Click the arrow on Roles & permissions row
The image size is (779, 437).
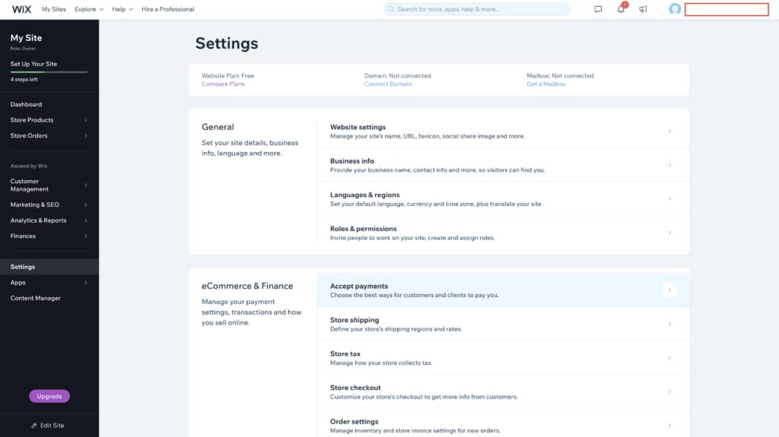(669, 233)
